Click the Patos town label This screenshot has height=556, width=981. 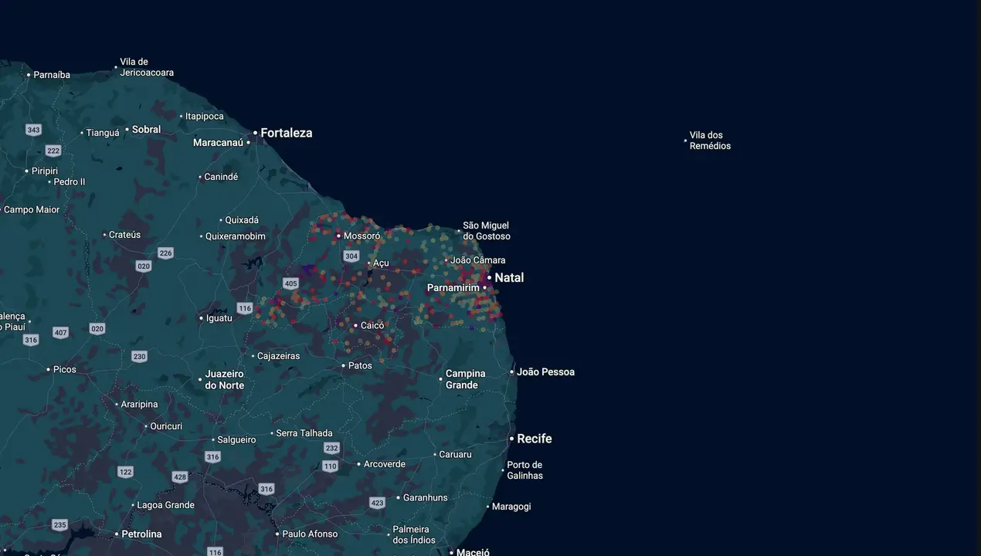click(x=360, y=366)
